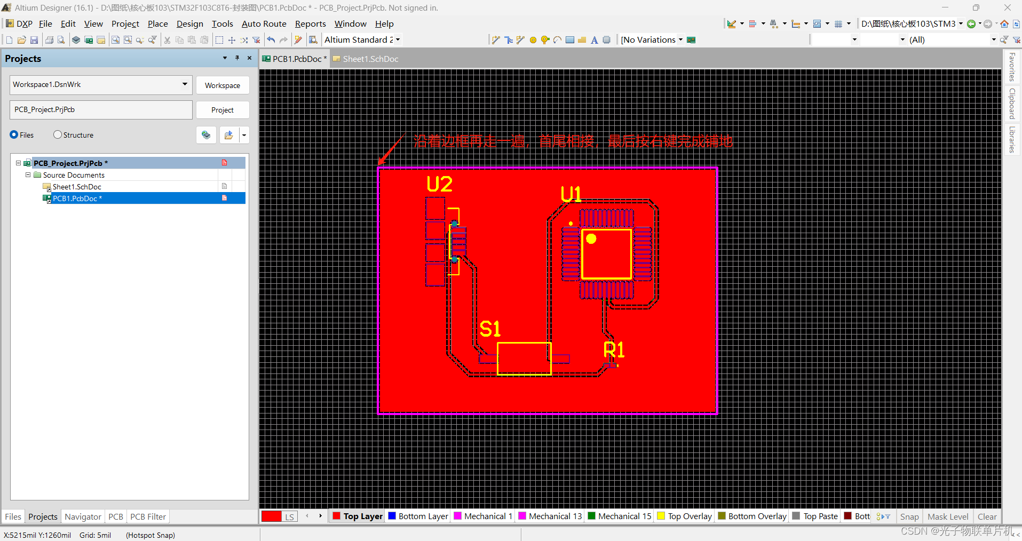Toggle the Snap option in status bar
This screenshot has width=1022, height=541.
pyautogui.click(x=909, y=516)
